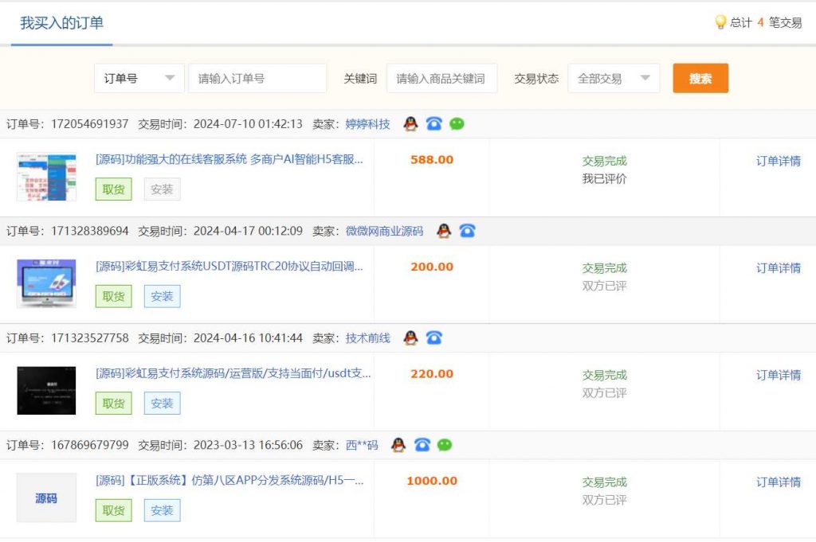
Task: Open 订单详情 for the 1000.00 order
Action: (x=778, y=482)
